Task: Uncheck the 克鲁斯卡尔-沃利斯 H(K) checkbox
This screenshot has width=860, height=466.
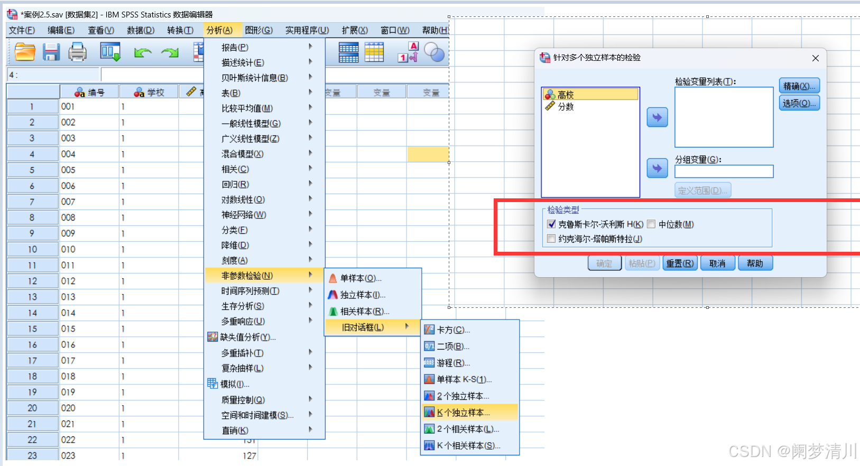Action: click(x=552, y=224)
